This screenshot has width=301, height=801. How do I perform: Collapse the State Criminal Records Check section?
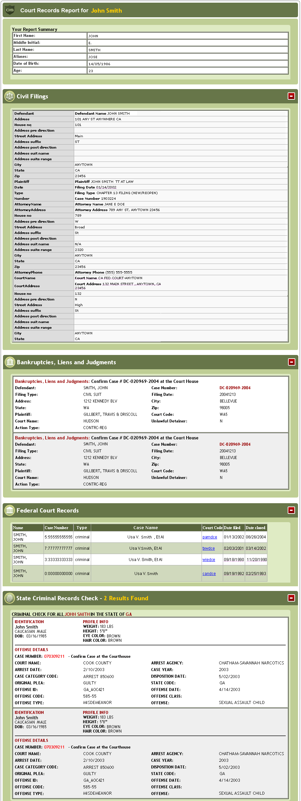click(291, 598)
